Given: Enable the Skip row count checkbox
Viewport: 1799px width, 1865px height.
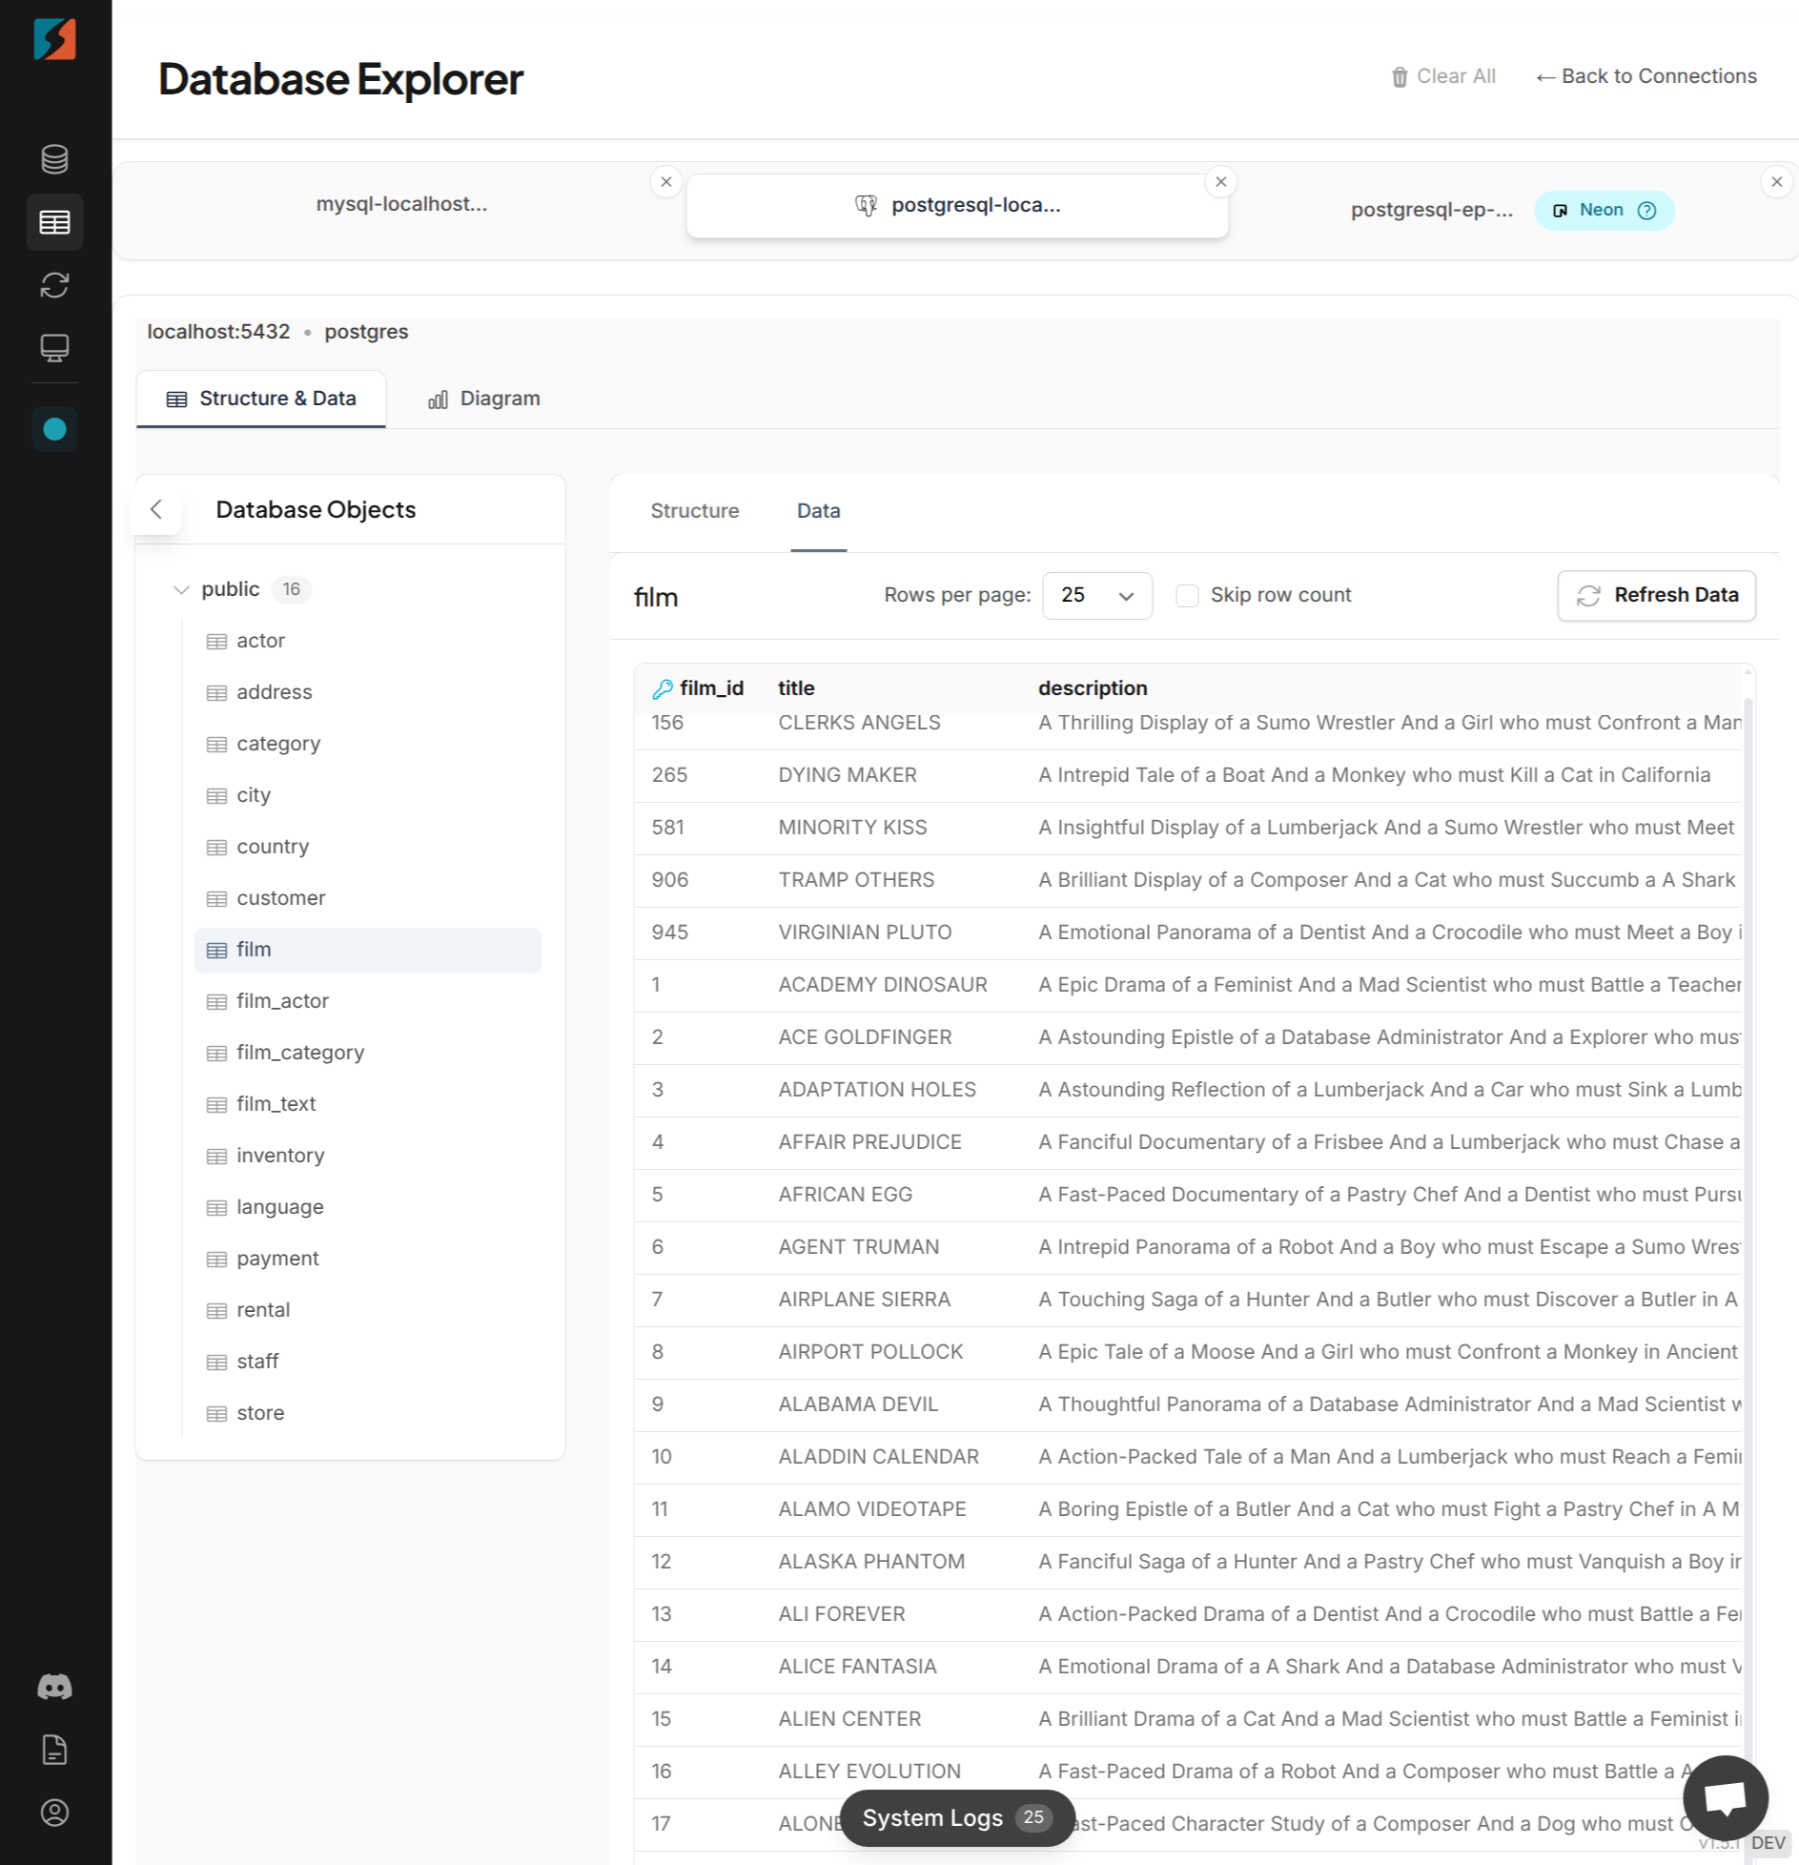Looking at the screenshot, I should (1188, 595).
